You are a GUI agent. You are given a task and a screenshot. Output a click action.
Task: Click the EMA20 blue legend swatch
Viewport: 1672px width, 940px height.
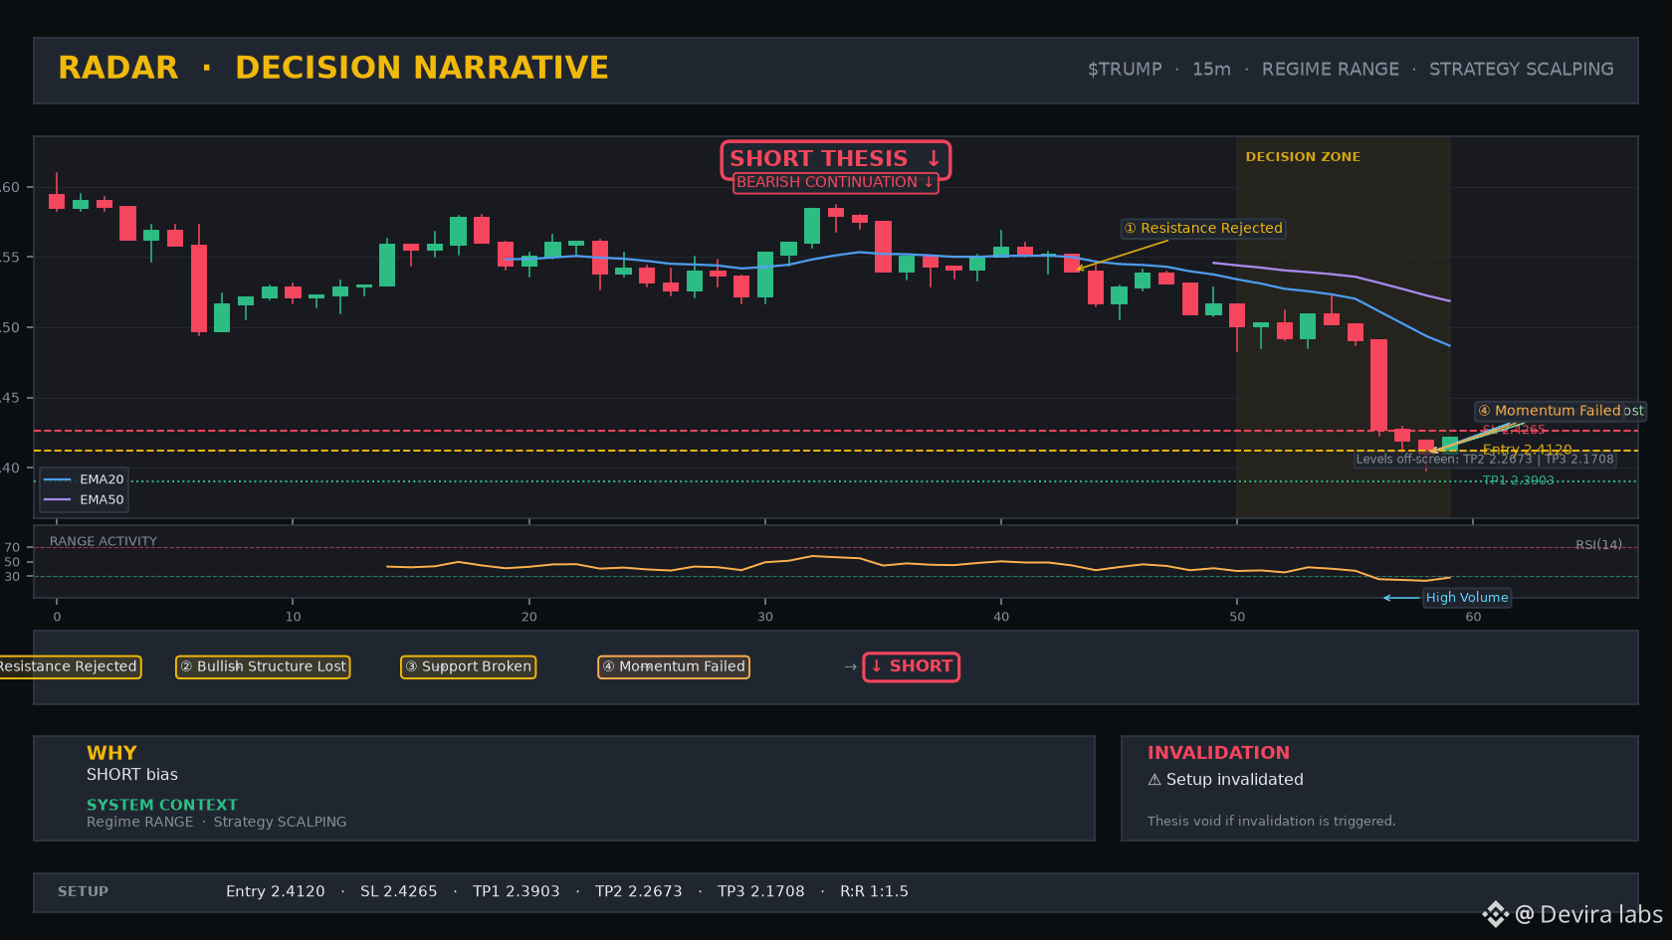pos(58,479)
